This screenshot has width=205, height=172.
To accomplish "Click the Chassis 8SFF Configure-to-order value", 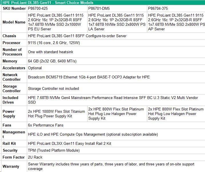I will 77,36.
